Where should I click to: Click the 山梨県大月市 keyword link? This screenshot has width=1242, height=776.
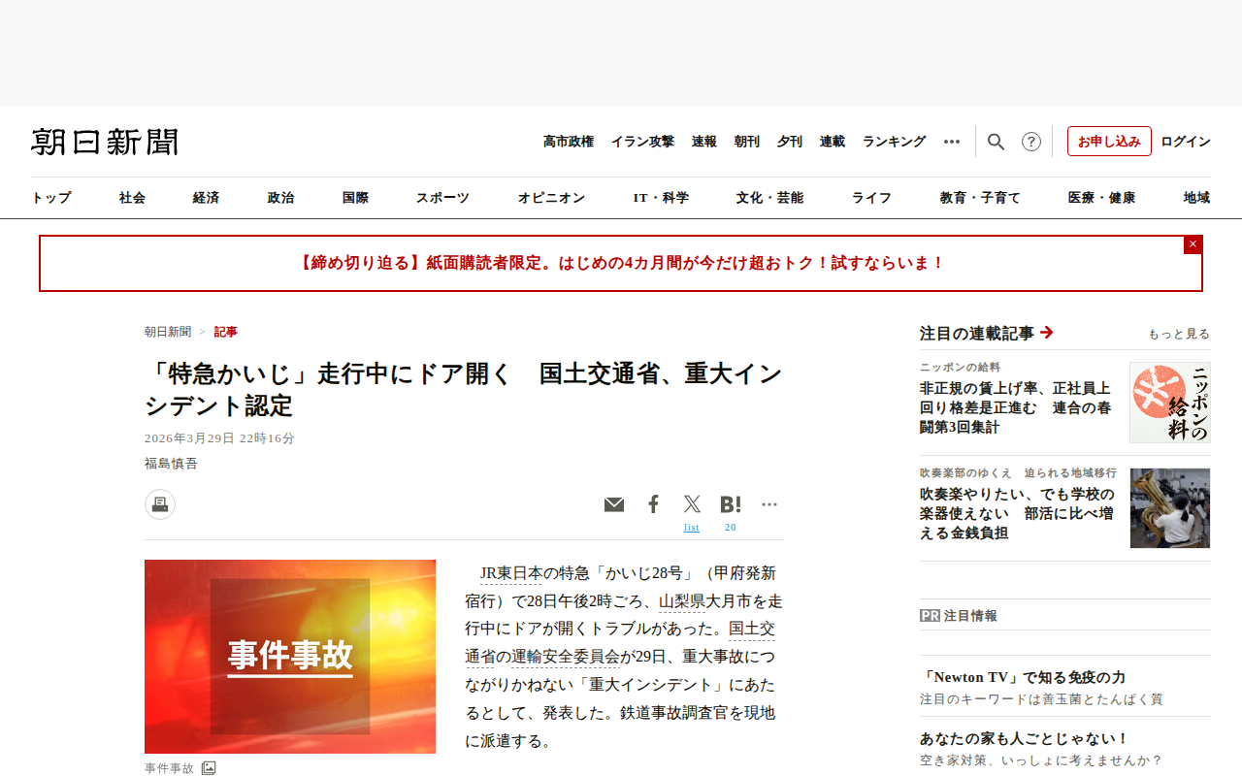click(682, 601)
